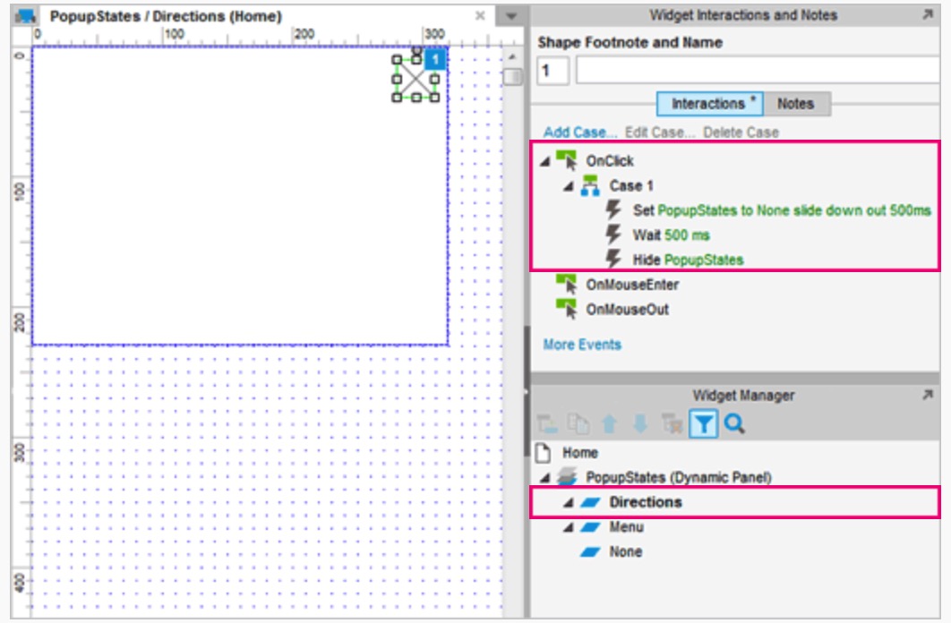Viewport: 951px width, 623px height.
Task: Pop out the Widget Interactions and Notes panel
Action: pos(927,15)
